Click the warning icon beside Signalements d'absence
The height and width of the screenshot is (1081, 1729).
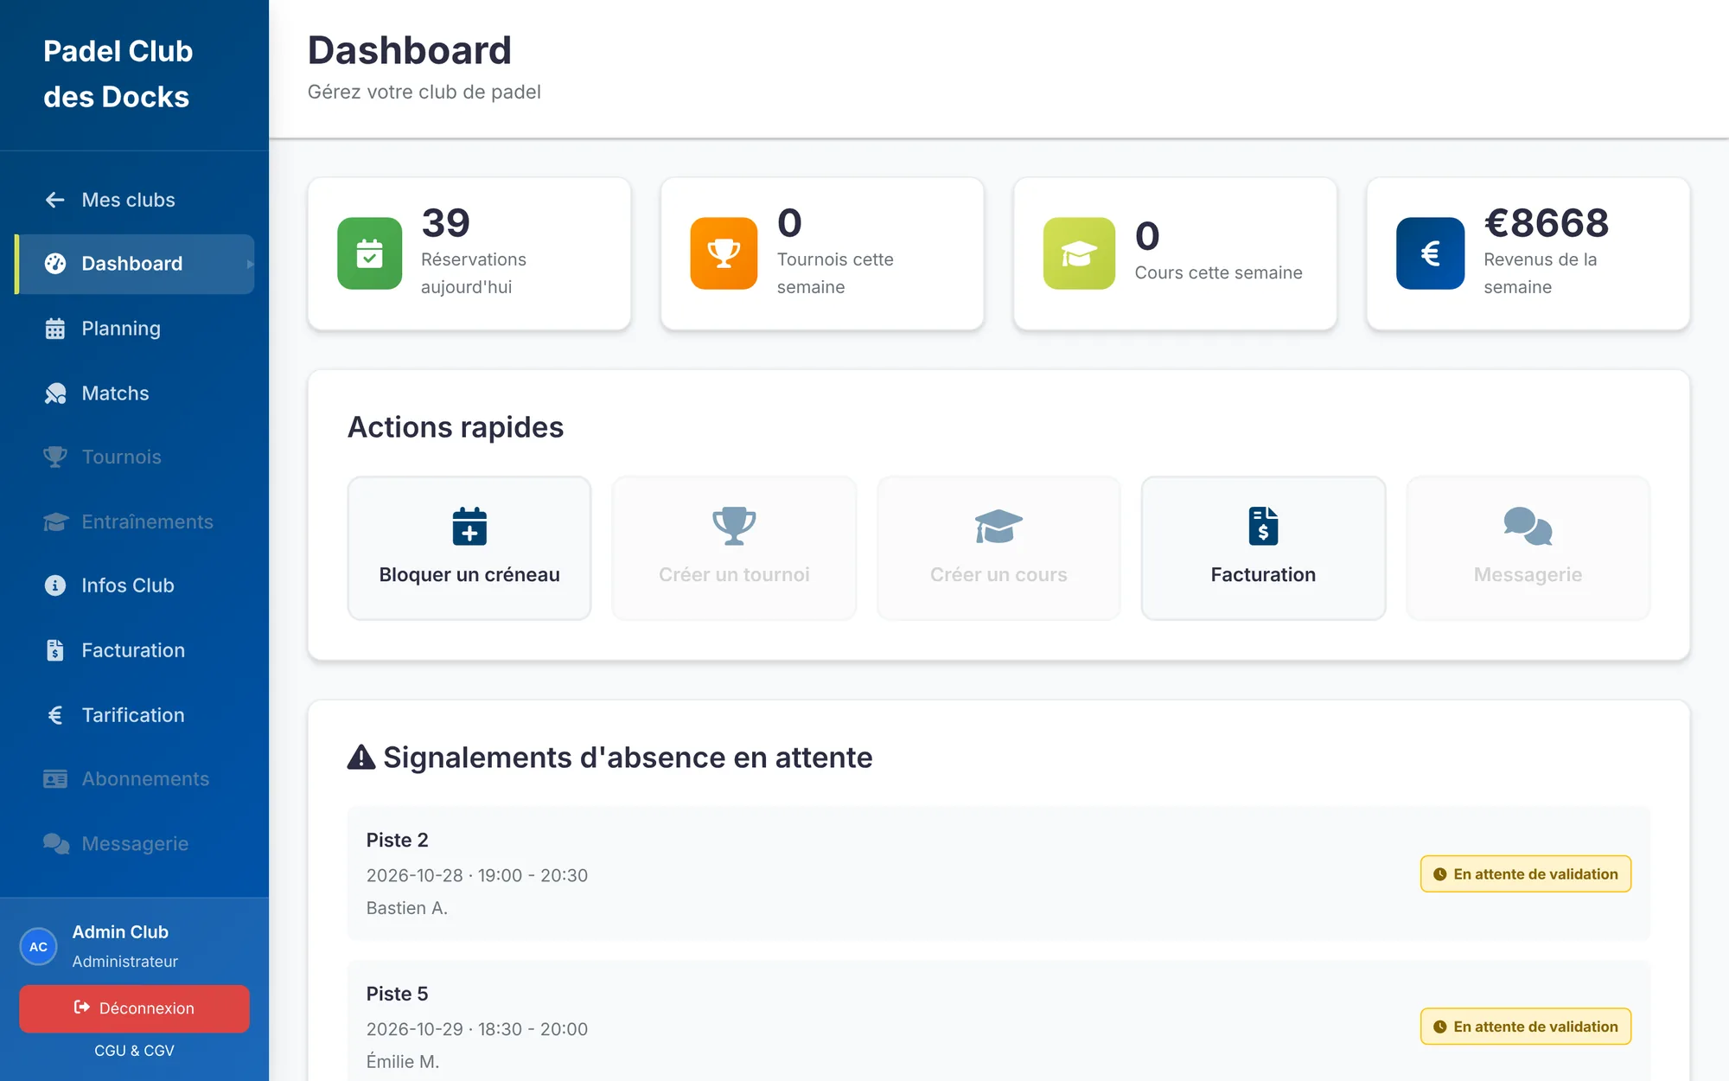tap(361, 758)
